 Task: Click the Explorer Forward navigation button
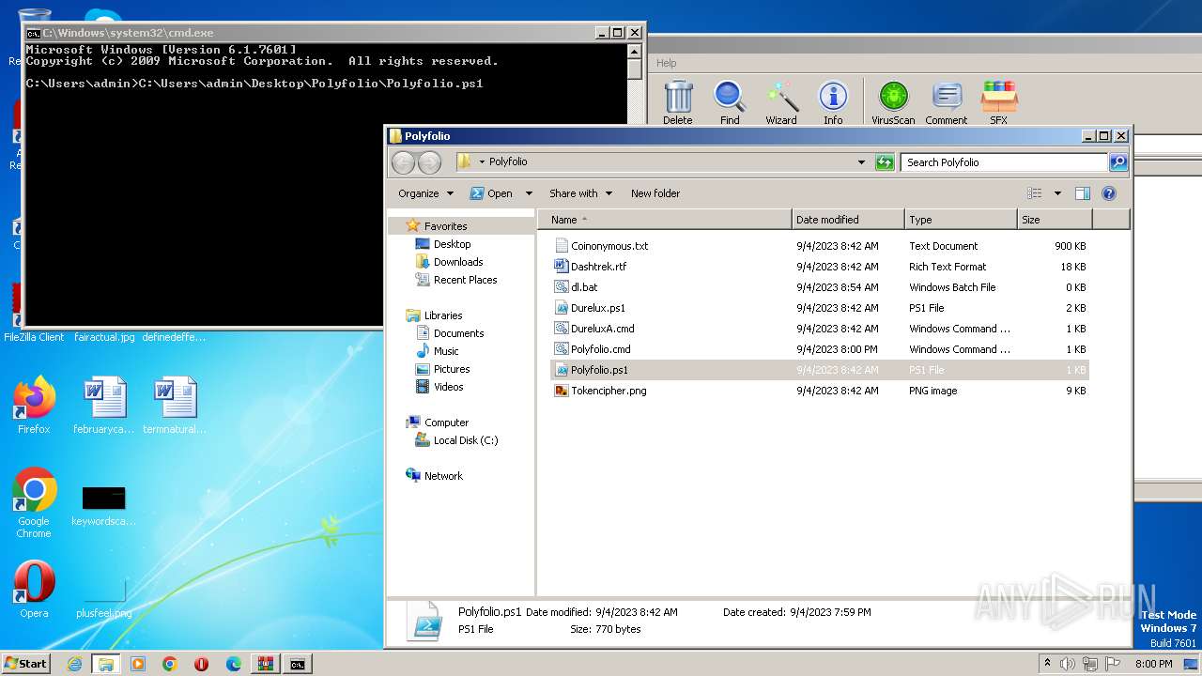point(429,161)
